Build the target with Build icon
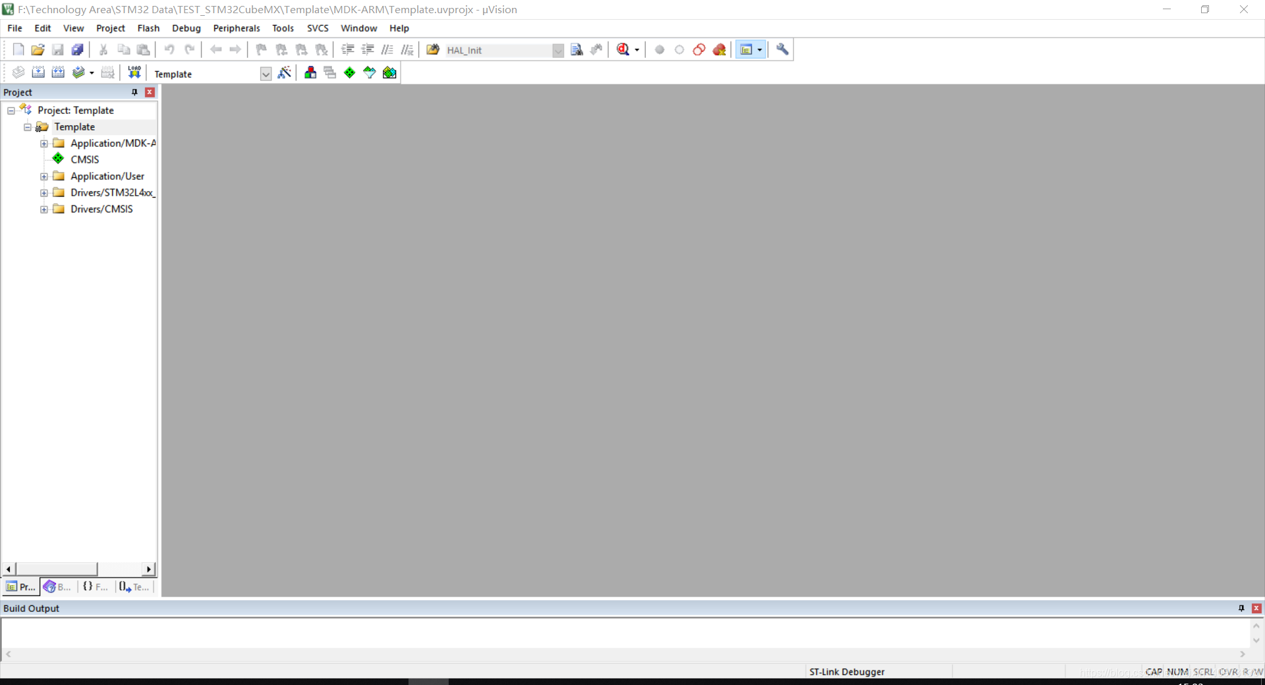Screen dimensions: 1265x685 (38, 72)
